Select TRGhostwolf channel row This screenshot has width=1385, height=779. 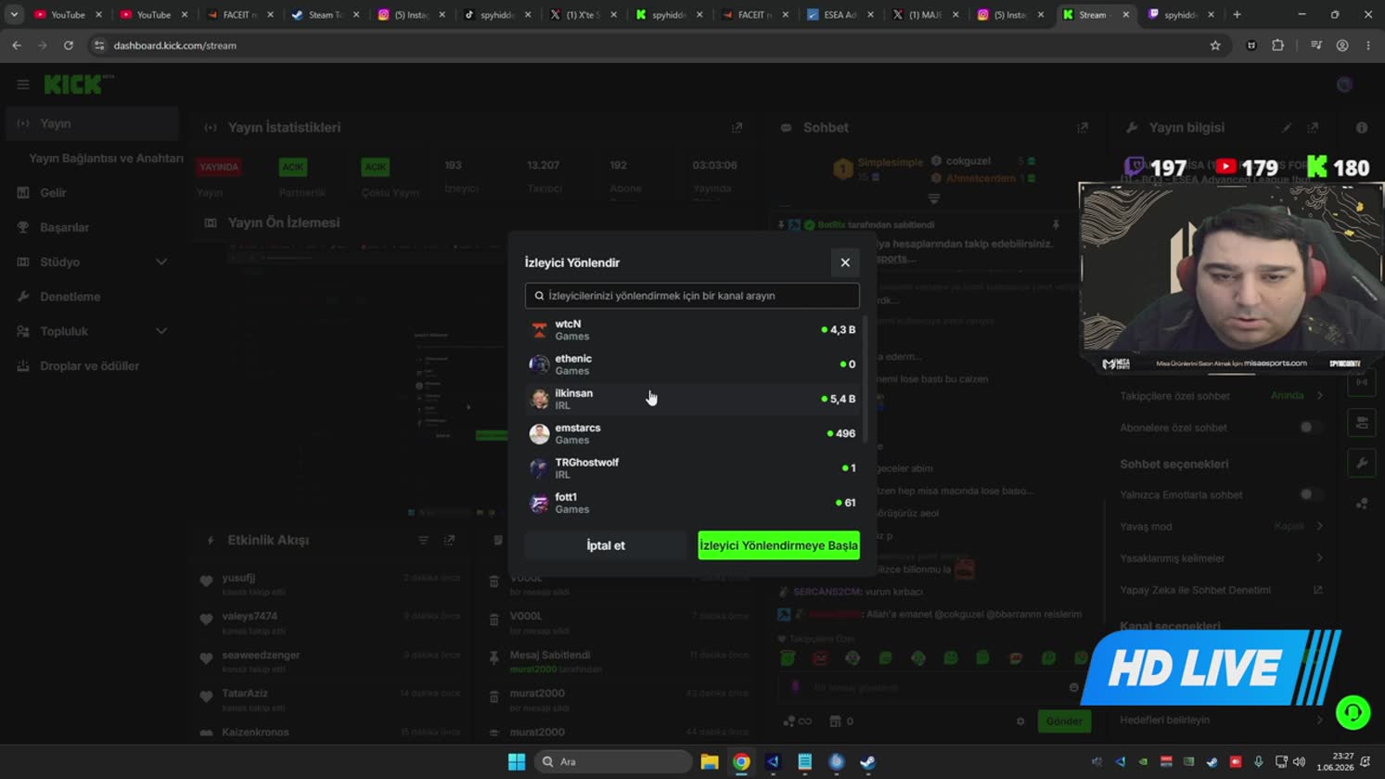[692, 468]
